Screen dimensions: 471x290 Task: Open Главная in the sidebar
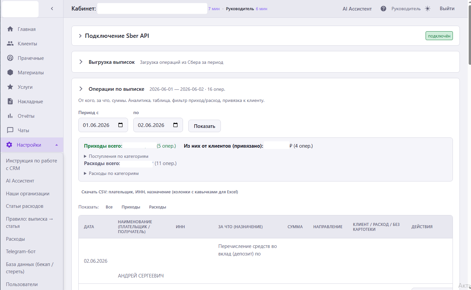click(27, 29)
